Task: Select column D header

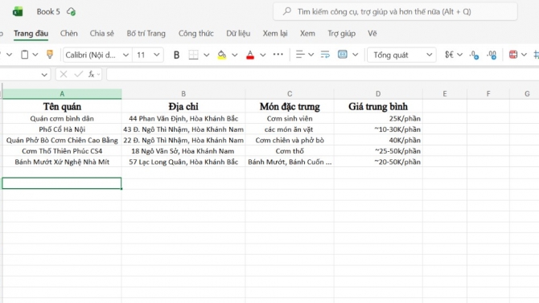Action: click(x=378, y=94)
